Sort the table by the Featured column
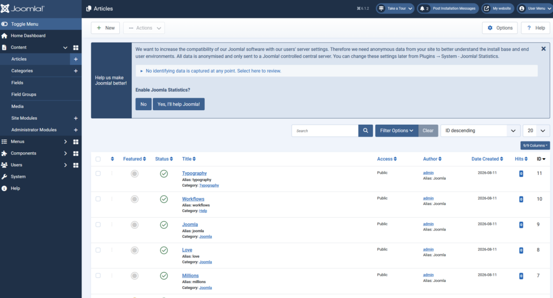This screenshot has width=553, height=298. coord(134,159)
